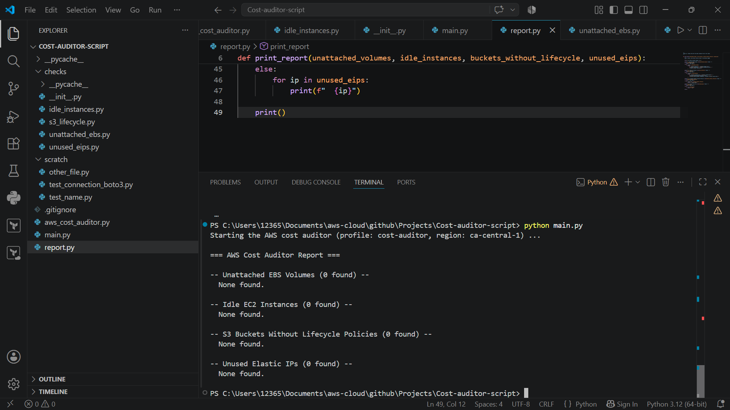Toggle Panel visibility in title bar
This screenshot has height=410, width=730.
point(628,10)
